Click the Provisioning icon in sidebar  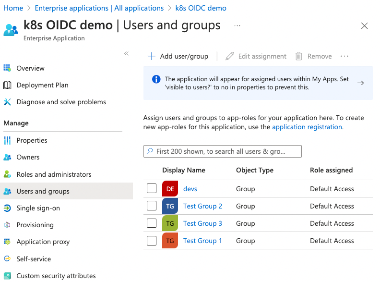[7, 225]
